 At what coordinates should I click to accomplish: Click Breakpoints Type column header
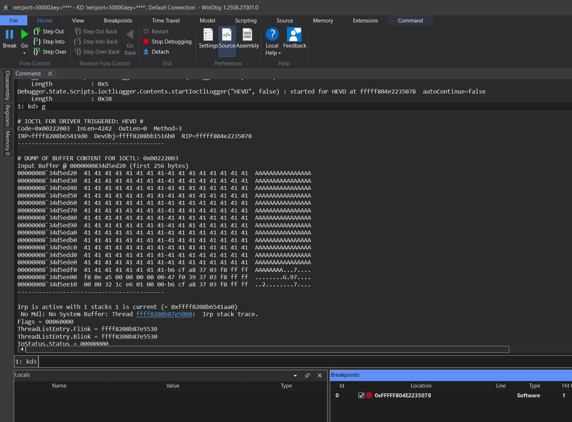coord(535,386)
